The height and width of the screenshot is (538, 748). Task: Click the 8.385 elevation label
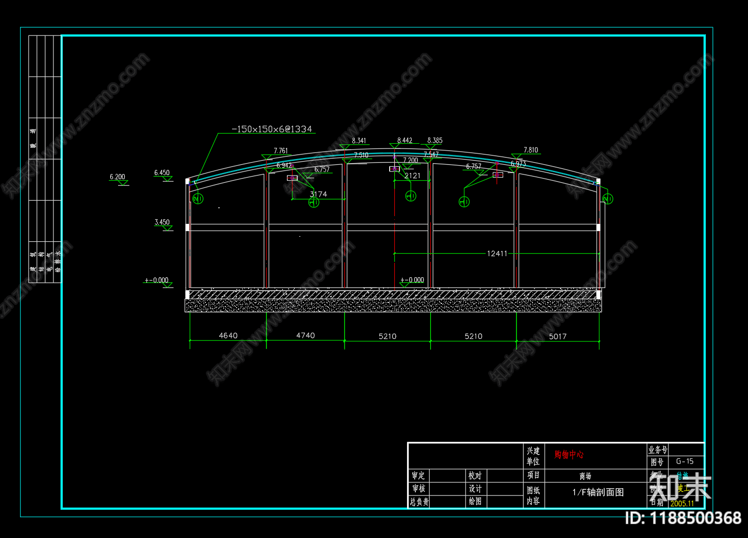pos(435,140)
